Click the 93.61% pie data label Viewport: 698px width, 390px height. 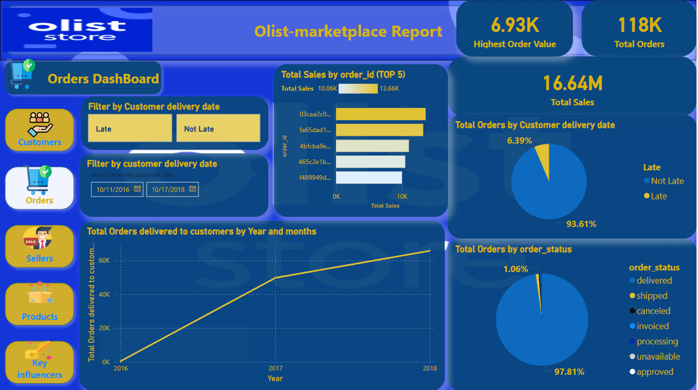coord(581,224)
